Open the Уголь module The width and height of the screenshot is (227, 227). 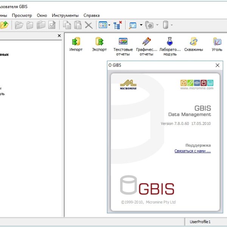click(217, 44)
